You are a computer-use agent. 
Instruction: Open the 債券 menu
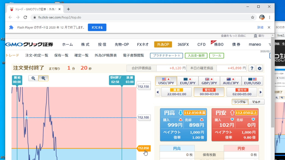coord(236,44)
